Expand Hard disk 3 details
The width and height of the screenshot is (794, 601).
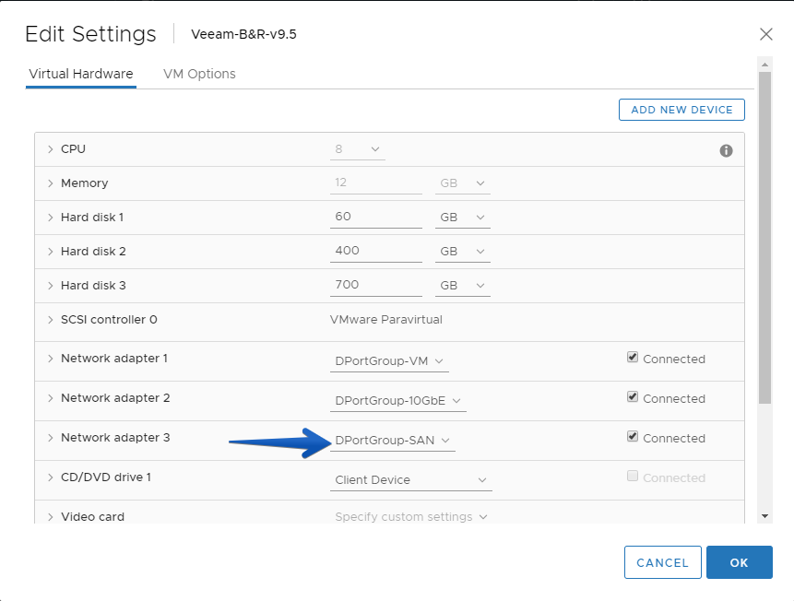coord(50,286)
